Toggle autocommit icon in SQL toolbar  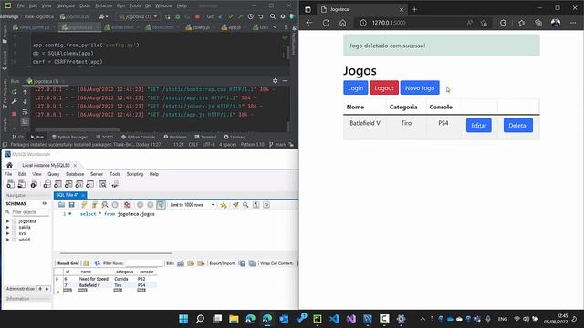pos(161,205)
